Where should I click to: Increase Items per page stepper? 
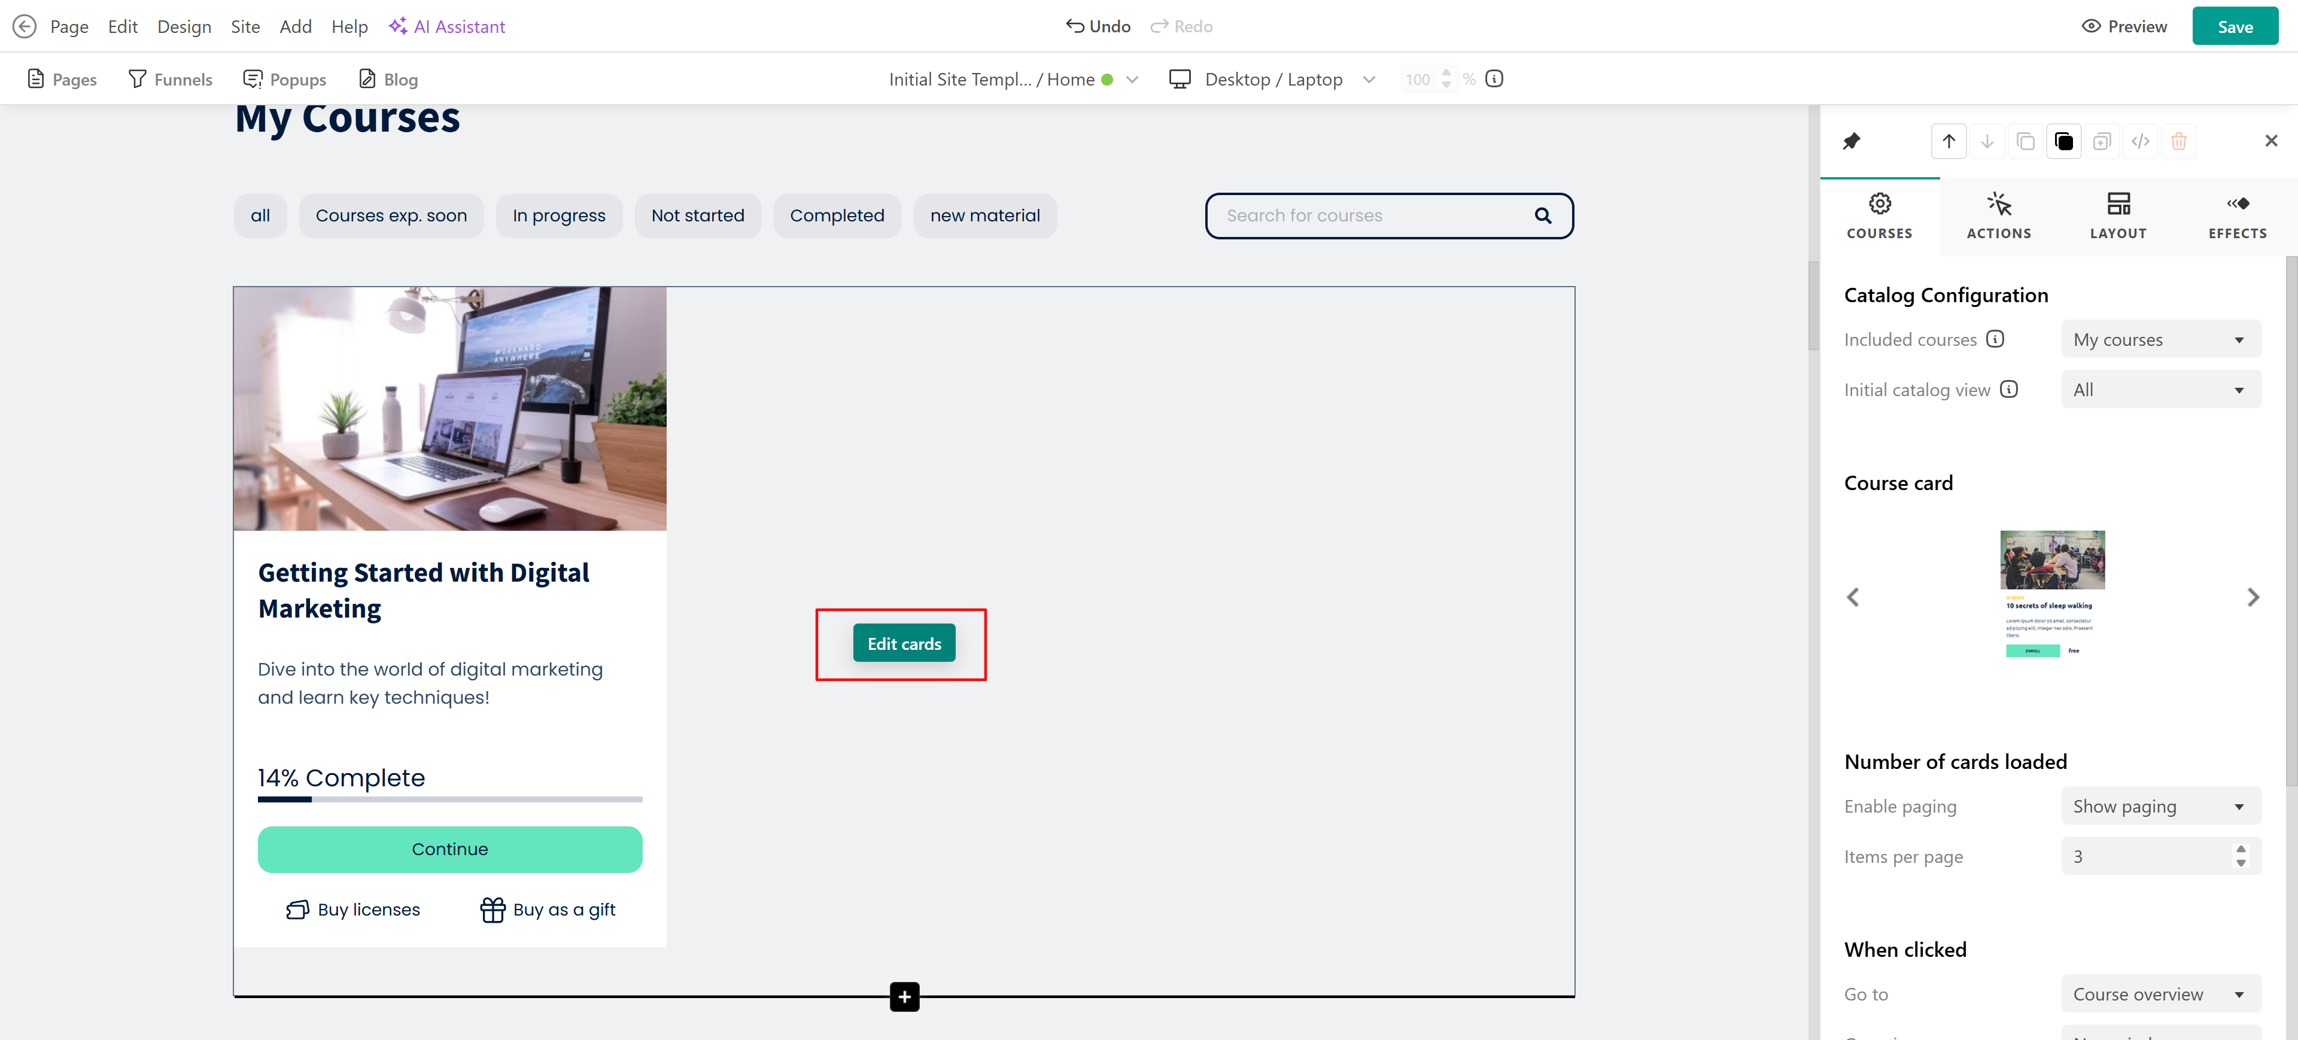coord(2240,849)
